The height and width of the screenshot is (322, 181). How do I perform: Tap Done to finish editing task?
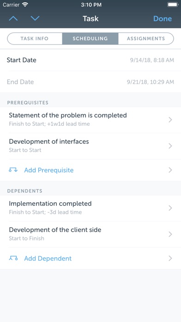point(163,19)
